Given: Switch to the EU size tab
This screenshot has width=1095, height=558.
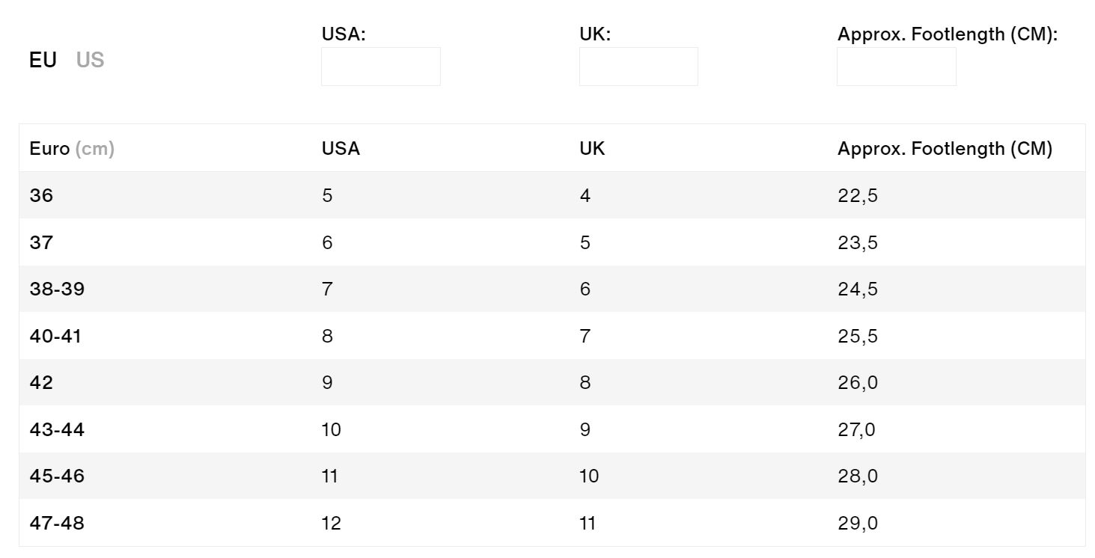Looking at the screenshot, I should [43, 60].
